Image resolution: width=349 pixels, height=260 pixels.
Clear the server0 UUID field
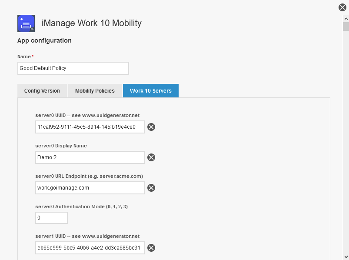click(x=151, y=127)
